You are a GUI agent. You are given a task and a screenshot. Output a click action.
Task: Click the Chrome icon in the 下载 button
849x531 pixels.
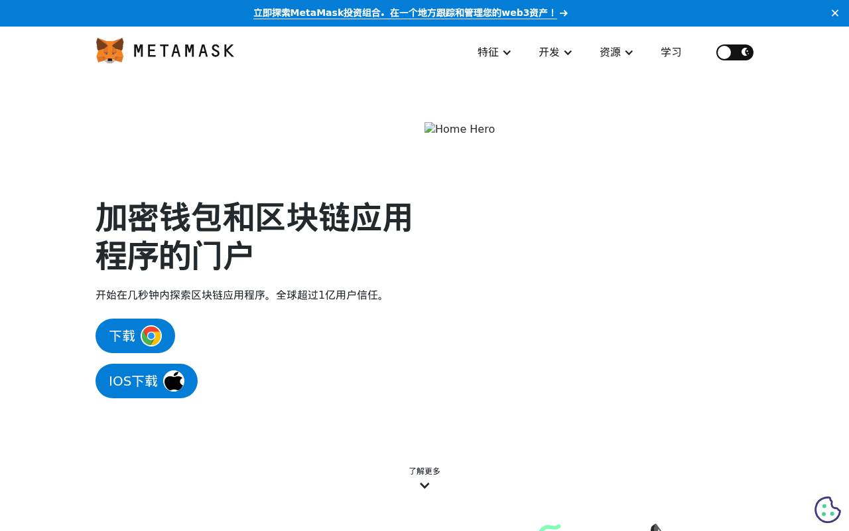click(x=151, y=336)
